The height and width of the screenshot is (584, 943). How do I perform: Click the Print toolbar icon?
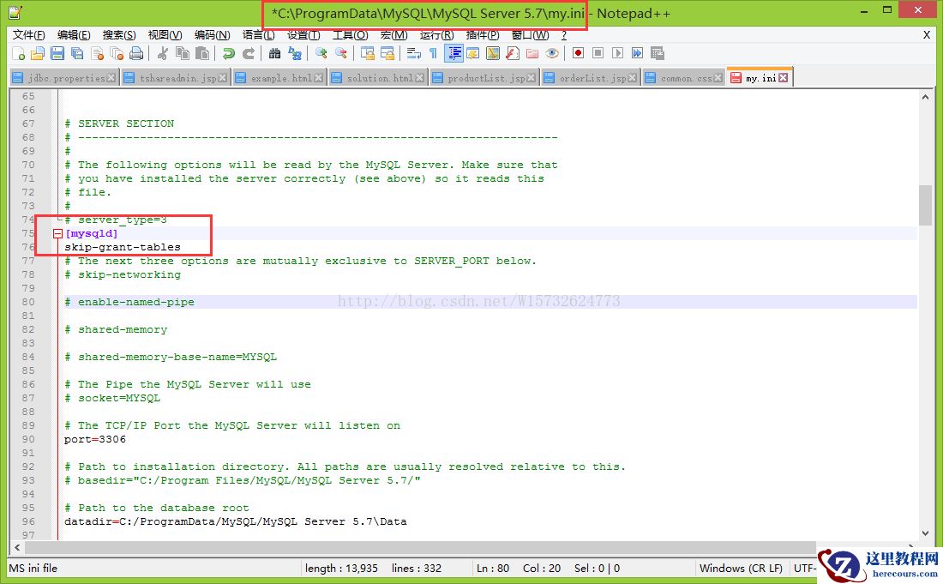click(136, 53)
